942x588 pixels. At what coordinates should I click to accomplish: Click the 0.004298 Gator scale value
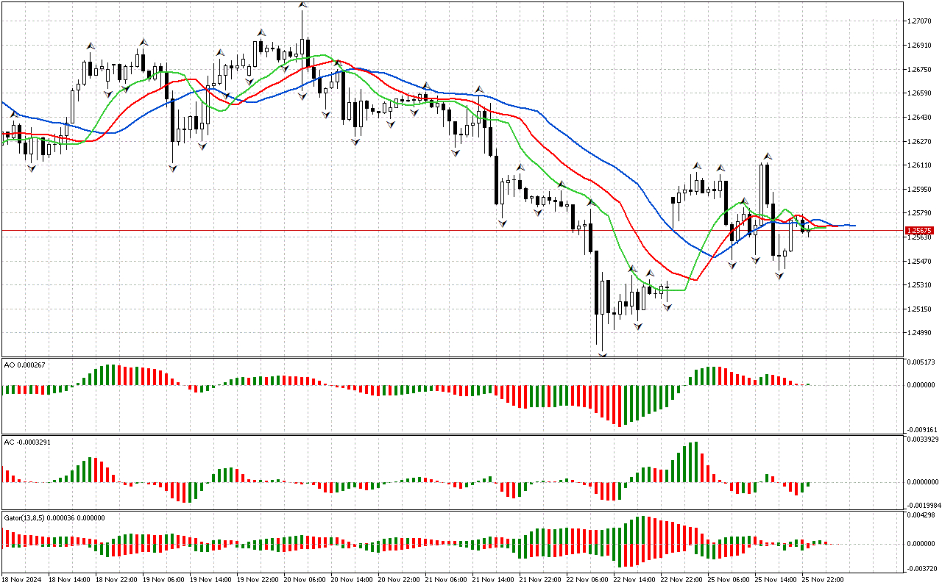(921, 515)
